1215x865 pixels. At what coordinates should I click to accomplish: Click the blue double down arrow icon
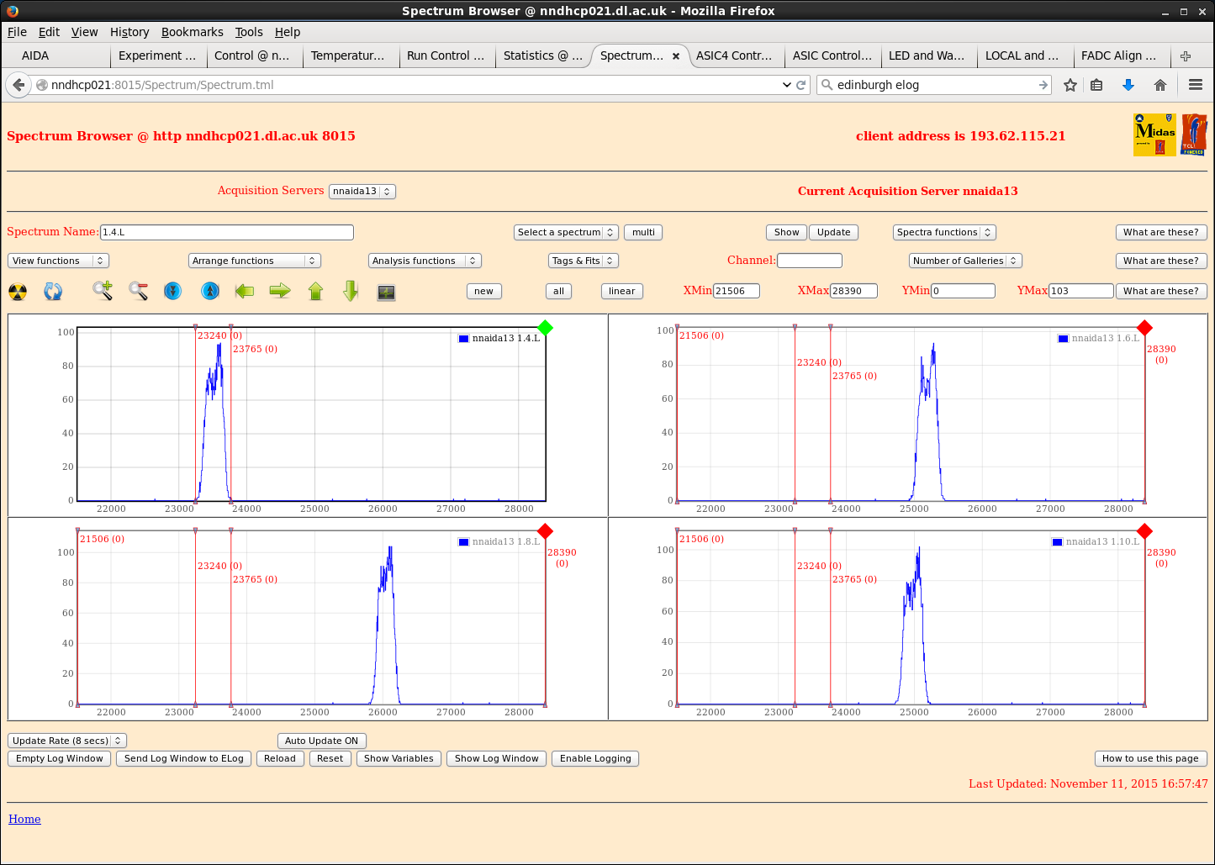pos(173,291)
